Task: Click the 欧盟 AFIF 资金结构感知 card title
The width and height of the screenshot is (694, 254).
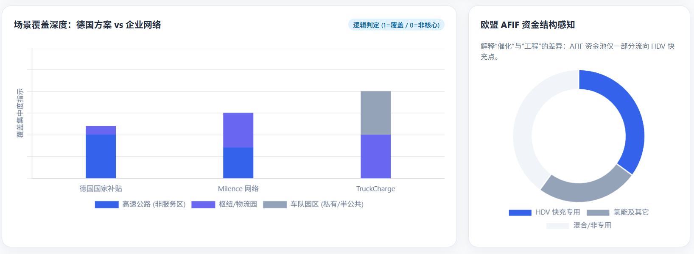Action: pos(527,25)
